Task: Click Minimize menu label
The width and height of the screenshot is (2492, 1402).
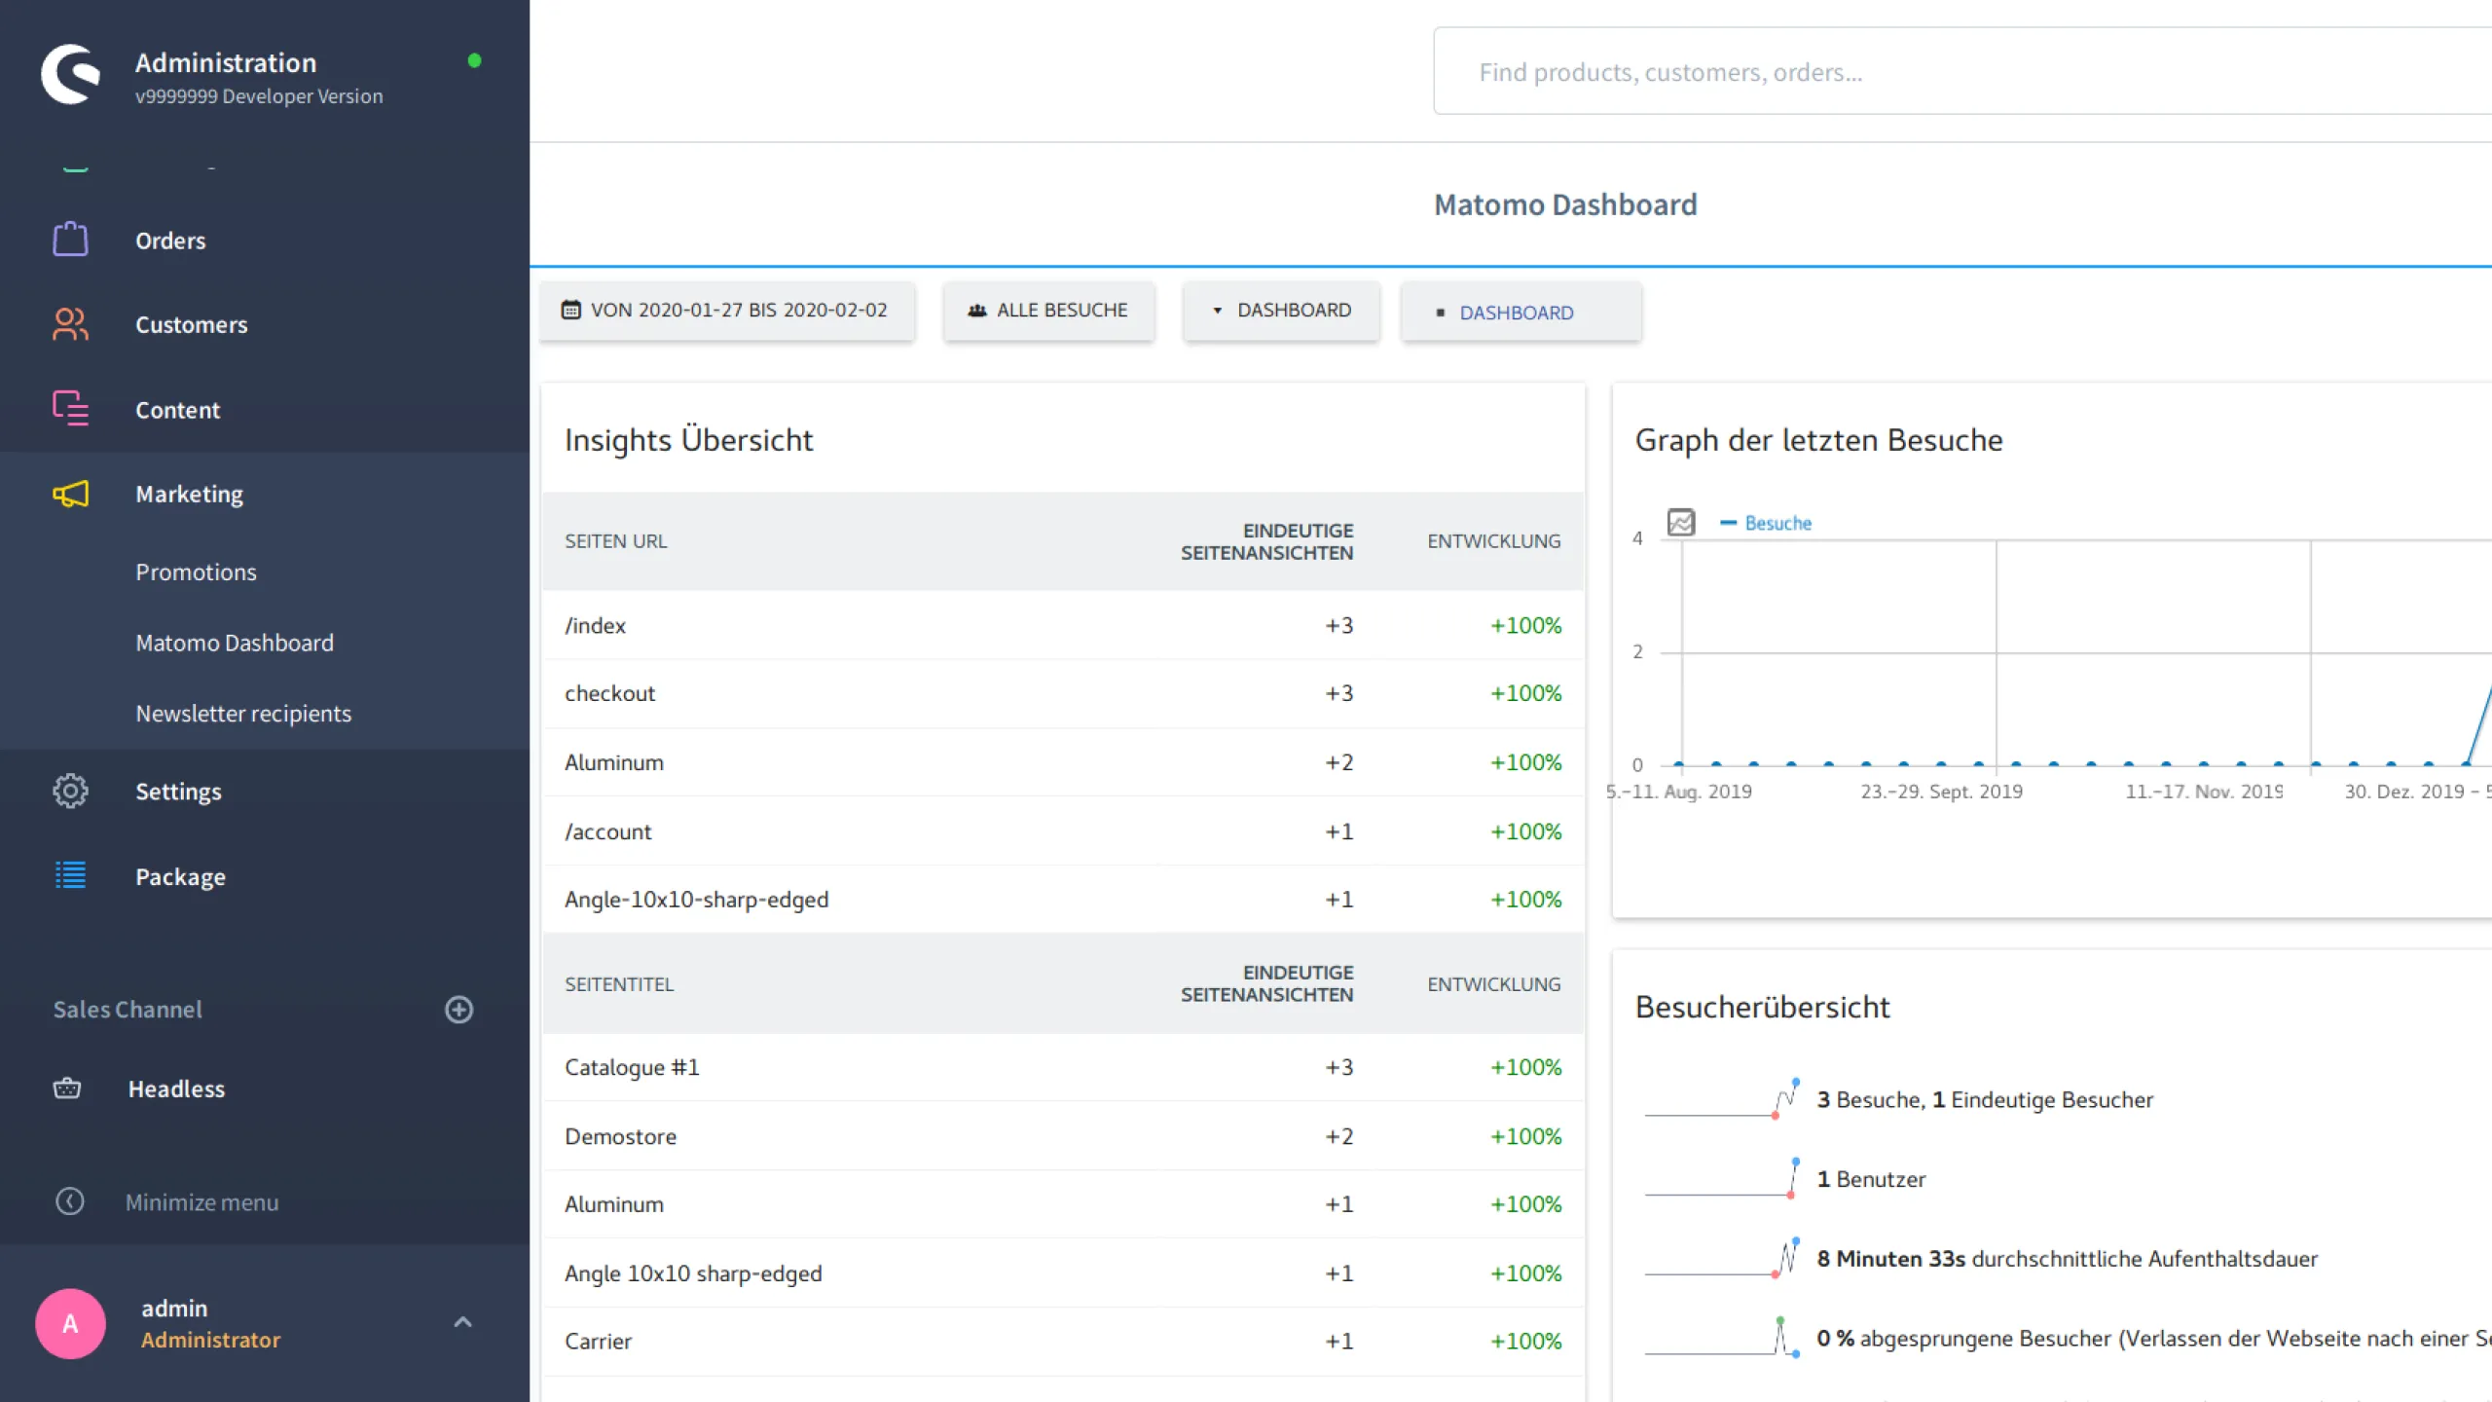Action: [202, 1202]
